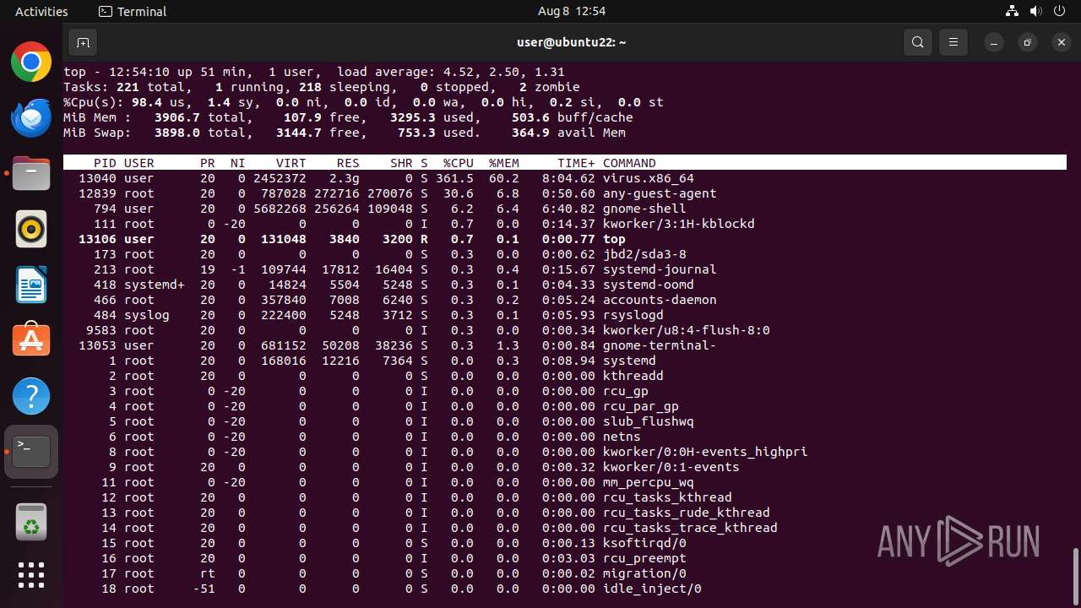
Task: Click the 364.9 avail Mem value
Action: click(530, 133)
